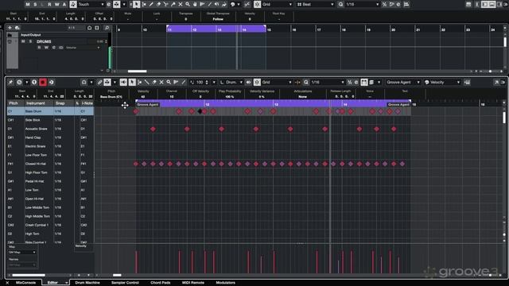This screenshot has width=509, height=286.
Task: Select the Crash Cymbal 1 row
Action: click(50, 225)
